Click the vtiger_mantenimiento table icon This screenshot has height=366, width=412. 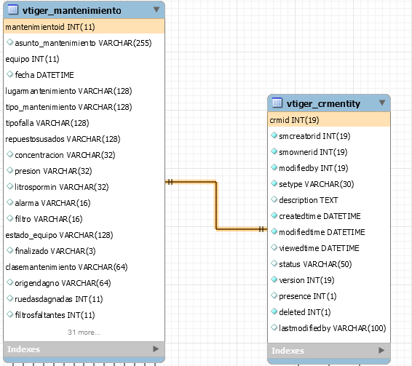(13, 9)
